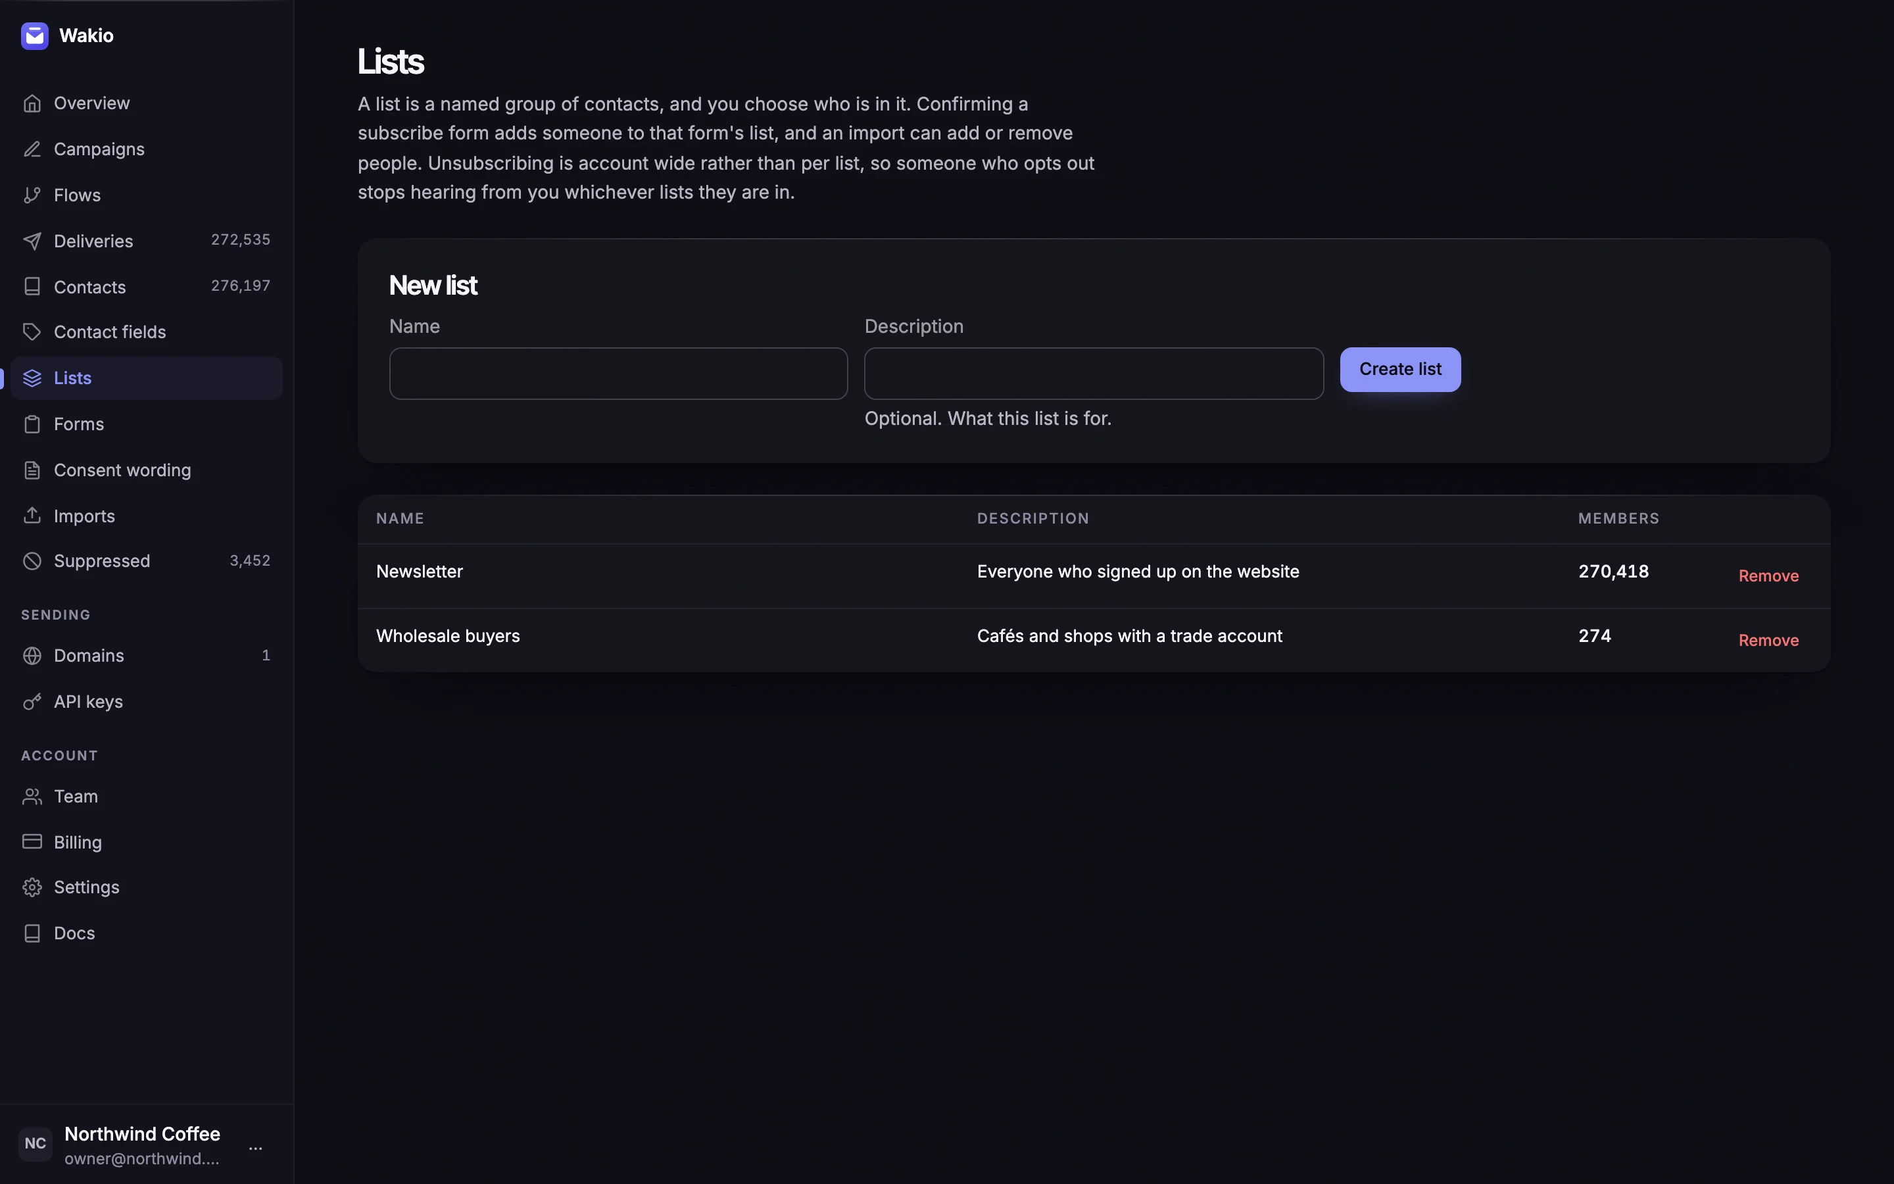Go to the API keys page
Screen dimensions: 1894x1184
pyautogui.click(x=147, y=702)
